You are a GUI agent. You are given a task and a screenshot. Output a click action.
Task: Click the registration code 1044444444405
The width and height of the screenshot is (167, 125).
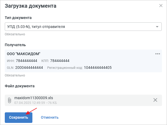(98, 68)
